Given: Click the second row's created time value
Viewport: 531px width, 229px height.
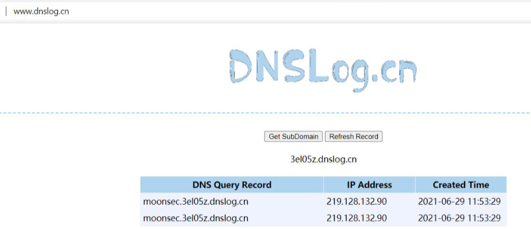Looking at the screenshot, I should coord(459,218).
